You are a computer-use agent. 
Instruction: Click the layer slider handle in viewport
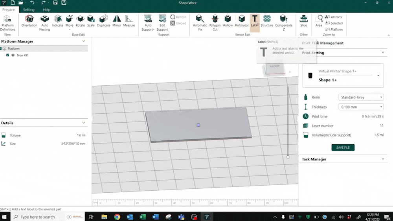[x=288, y=157]
